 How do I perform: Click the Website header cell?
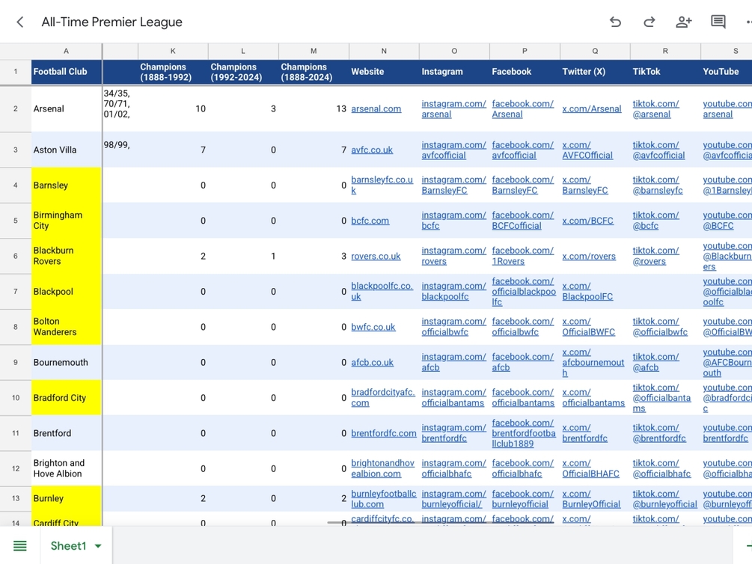pyautogui.click(x=384, y=72)
